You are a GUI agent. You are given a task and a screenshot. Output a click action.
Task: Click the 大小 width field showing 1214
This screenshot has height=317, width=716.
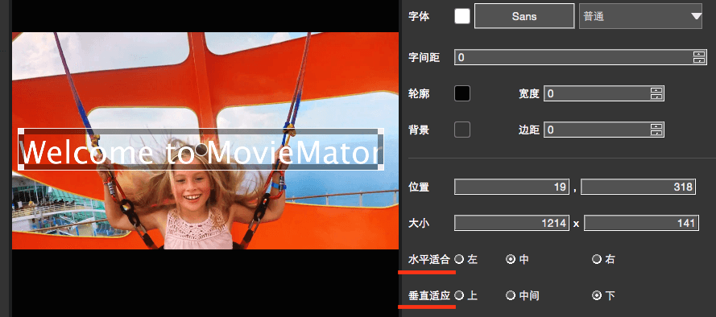point(511,223)
